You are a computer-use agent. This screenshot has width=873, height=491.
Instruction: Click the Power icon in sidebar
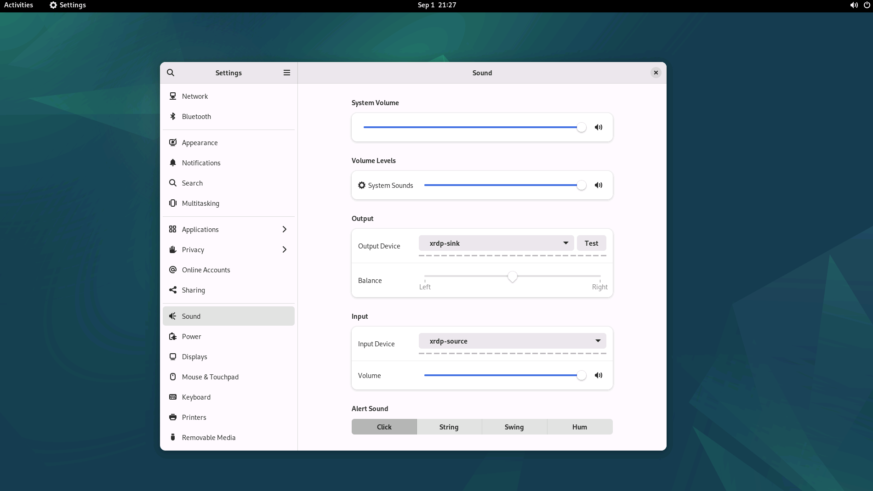(173, 336)
